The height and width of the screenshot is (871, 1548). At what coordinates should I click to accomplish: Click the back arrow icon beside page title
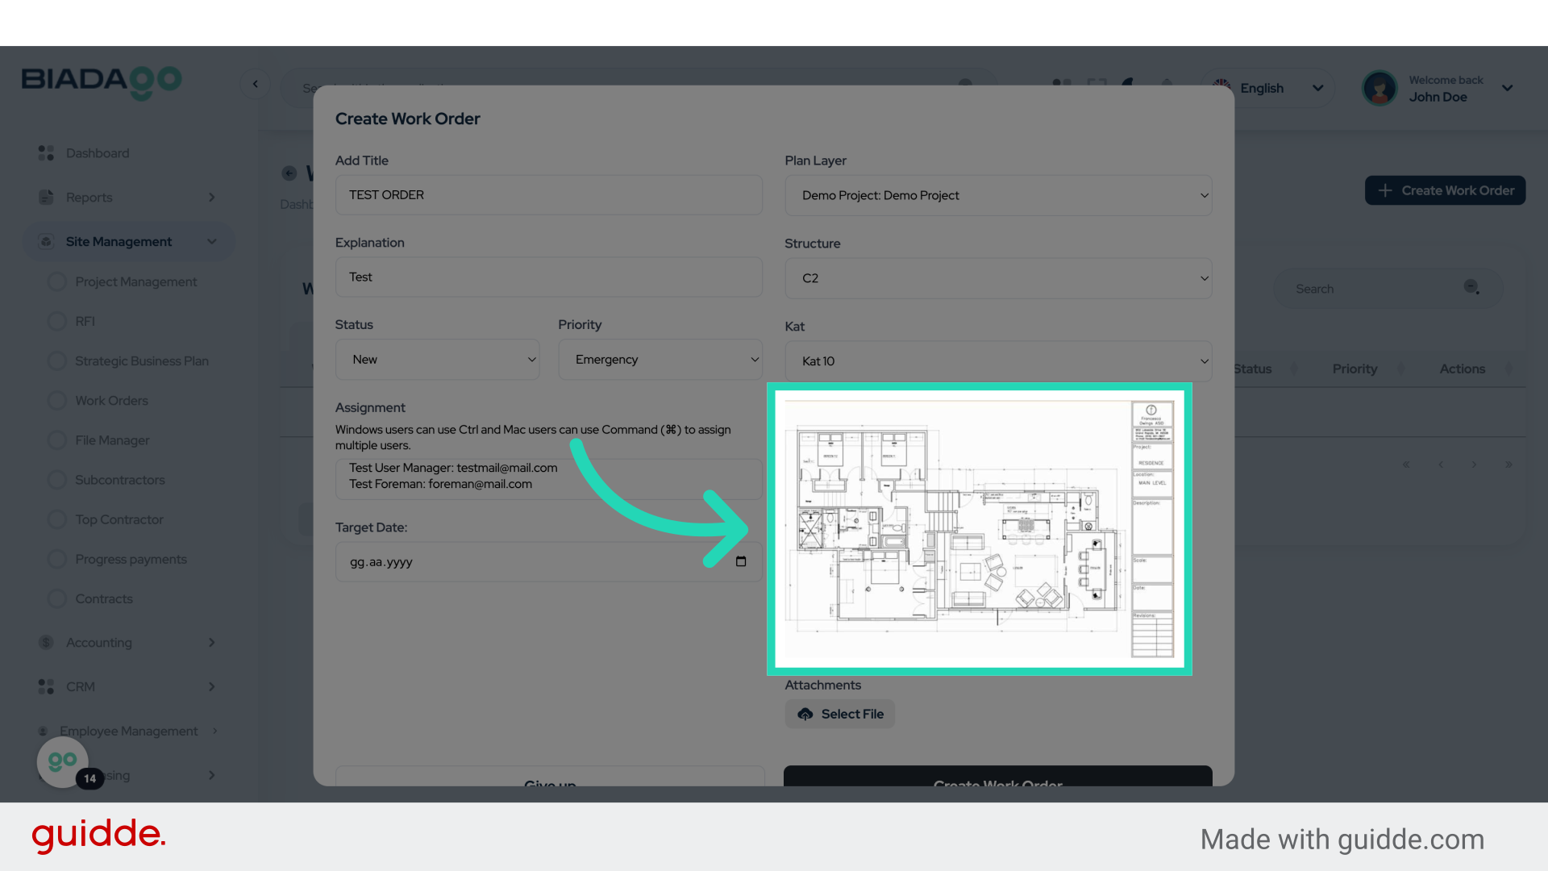[x=289, y=173]
